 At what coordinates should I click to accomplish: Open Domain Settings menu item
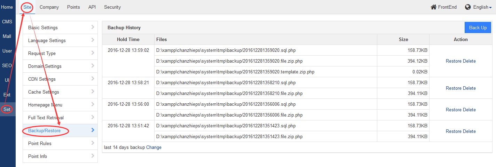[x=60, y=66]
